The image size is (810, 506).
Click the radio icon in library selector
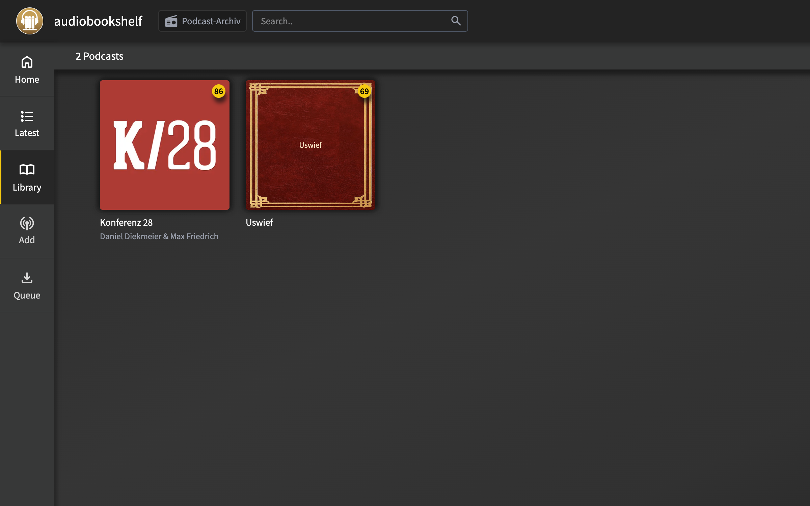tap(171, 21)
